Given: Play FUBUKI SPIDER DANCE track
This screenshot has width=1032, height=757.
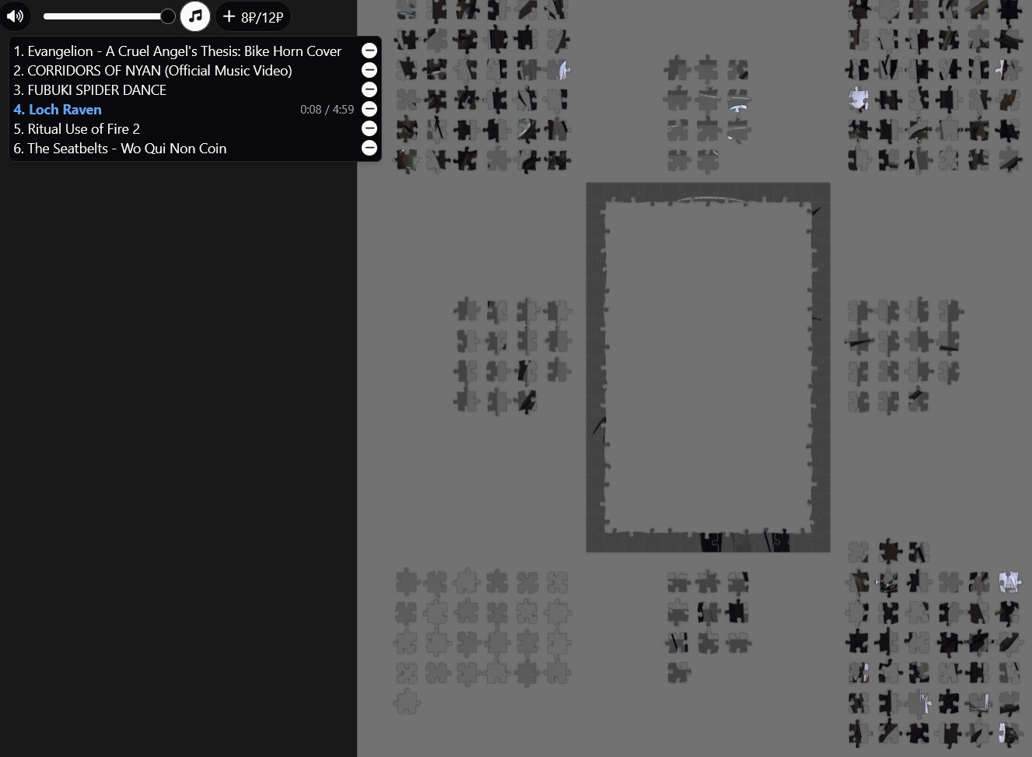Looking at the screenshot, I should pyautogui.click(x=89, y=90).
